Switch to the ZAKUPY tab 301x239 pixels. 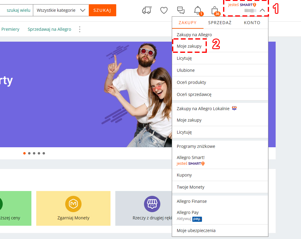pyautogui.click(x=187, y=23)
